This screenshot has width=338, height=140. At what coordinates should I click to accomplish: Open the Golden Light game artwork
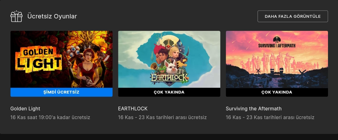pos(61,59)
